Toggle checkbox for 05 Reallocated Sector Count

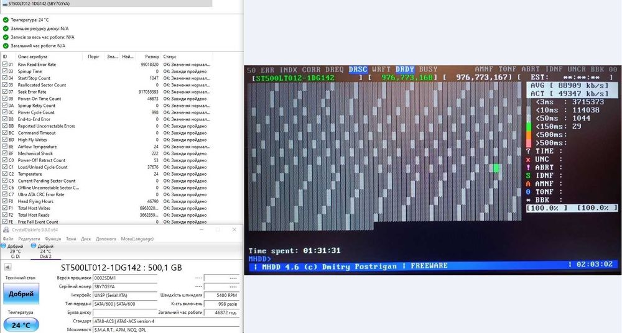(x=5, y=85)
